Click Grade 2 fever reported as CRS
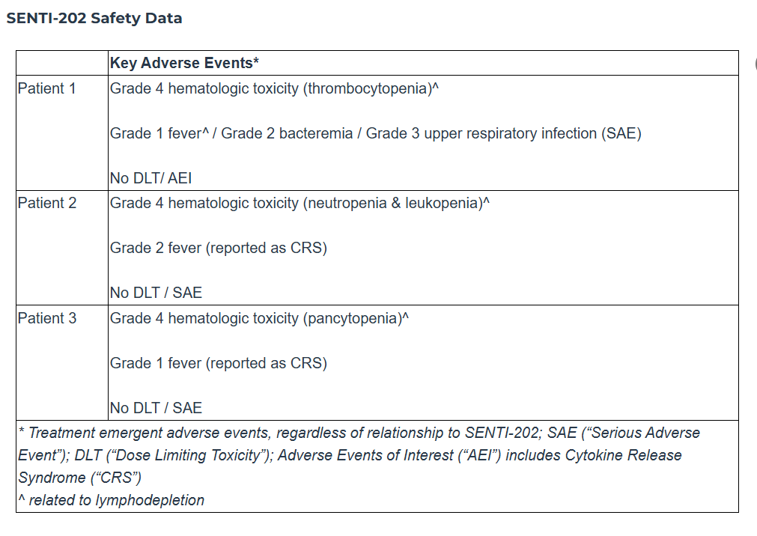This screenshot has width=757, height=536. [219, 248]
